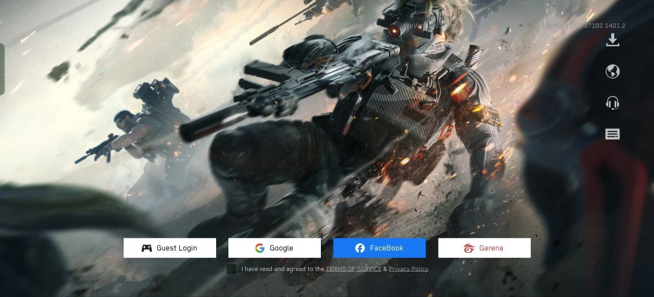
Task: Click the Facebook f logo
Action: (360, 248)
